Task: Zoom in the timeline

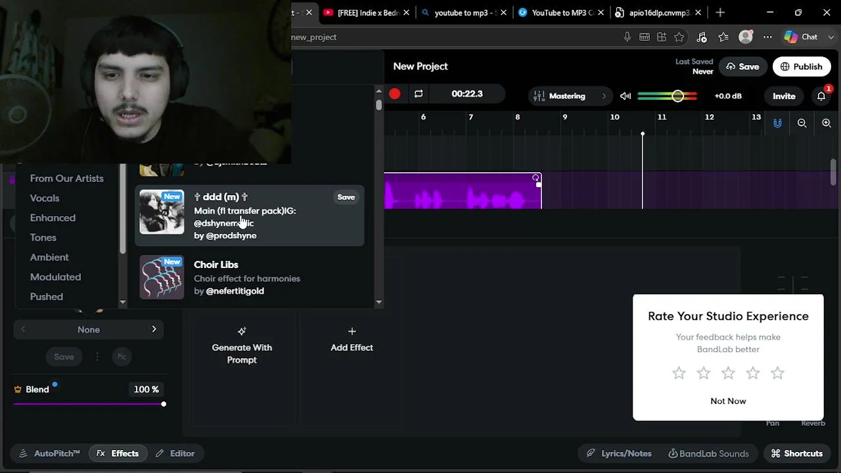Action: [x=827, y=123]
